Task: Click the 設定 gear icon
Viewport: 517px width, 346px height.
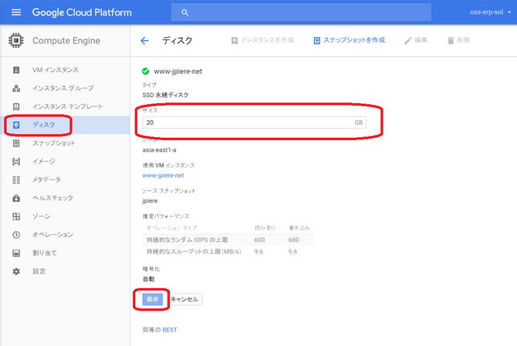Action: pyautogui.click(x=16, y=271)
